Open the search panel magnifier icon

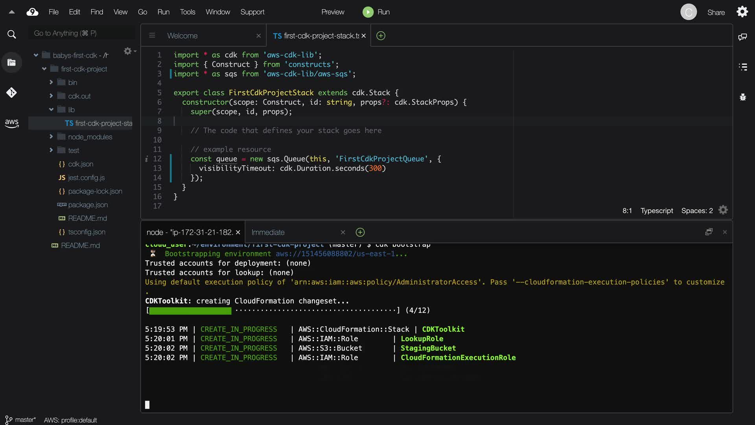coord(12,35)
